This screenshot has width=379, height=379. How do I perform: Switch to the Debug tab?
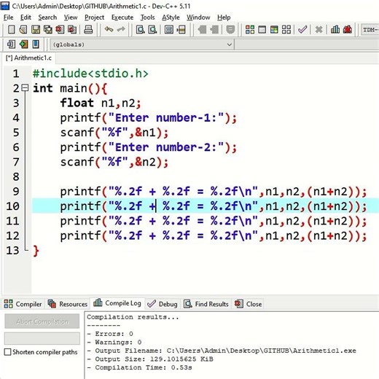coord(163,304)
